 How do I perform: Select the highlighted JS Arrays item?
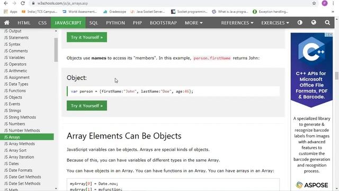pos(27,137)
